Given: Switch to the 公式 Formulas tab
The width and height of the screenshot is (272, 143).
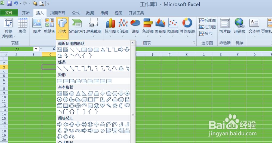Looking at the screenshot, I should [76, 13].
